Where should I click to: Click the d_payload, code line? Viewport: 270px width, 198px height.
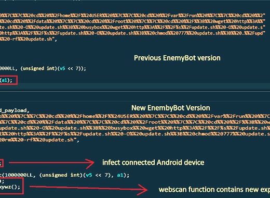click(15, 110)
